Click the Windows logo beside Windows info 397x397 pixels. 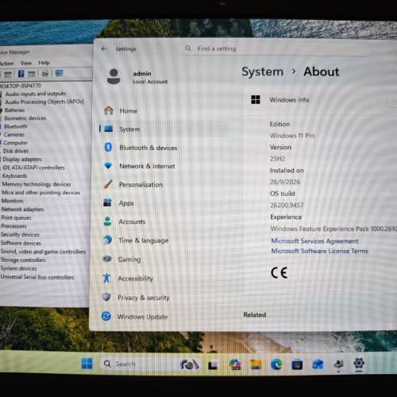pyautogui.click(x=256, y=100)
